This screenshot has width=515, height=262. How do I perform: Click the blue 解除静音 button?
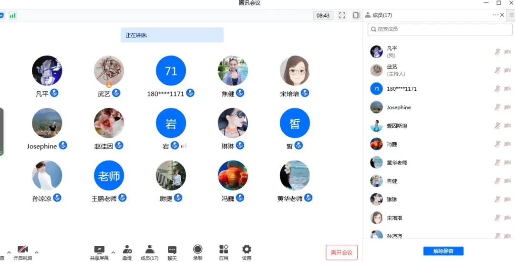[443, 251]
